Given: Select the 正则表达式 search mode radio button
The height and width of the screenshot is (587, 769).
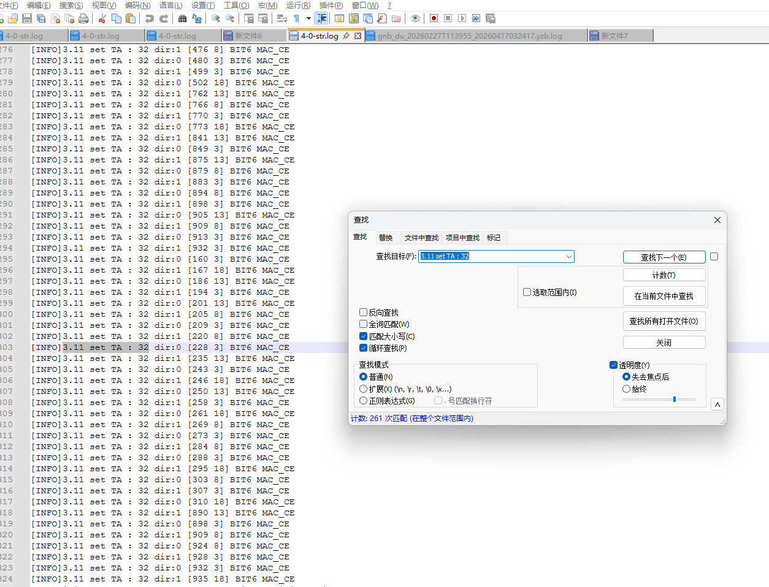Looking at the screenshot, I should point(364,401).
